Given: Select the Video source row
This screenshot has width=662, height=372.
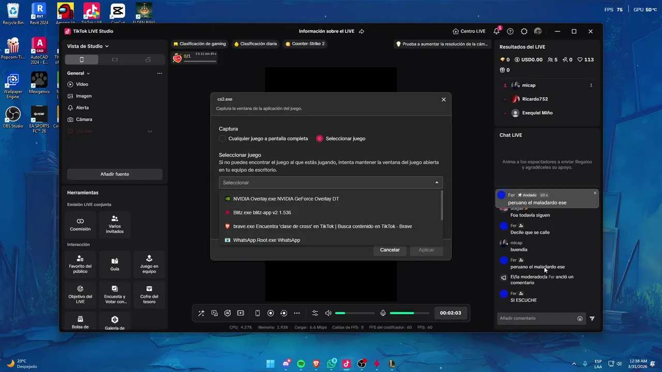Looking at the screenshot, I should [x=115, y=84].
